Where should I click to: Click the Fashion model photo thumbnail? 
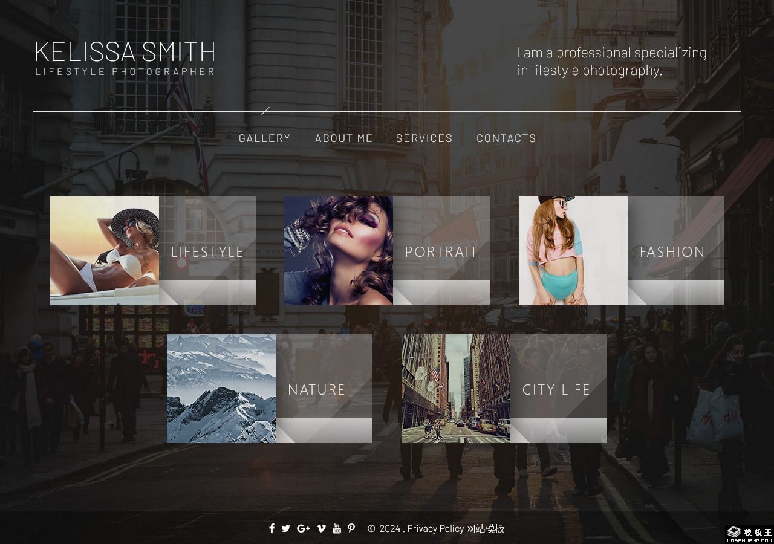click(x=573, y=251)
